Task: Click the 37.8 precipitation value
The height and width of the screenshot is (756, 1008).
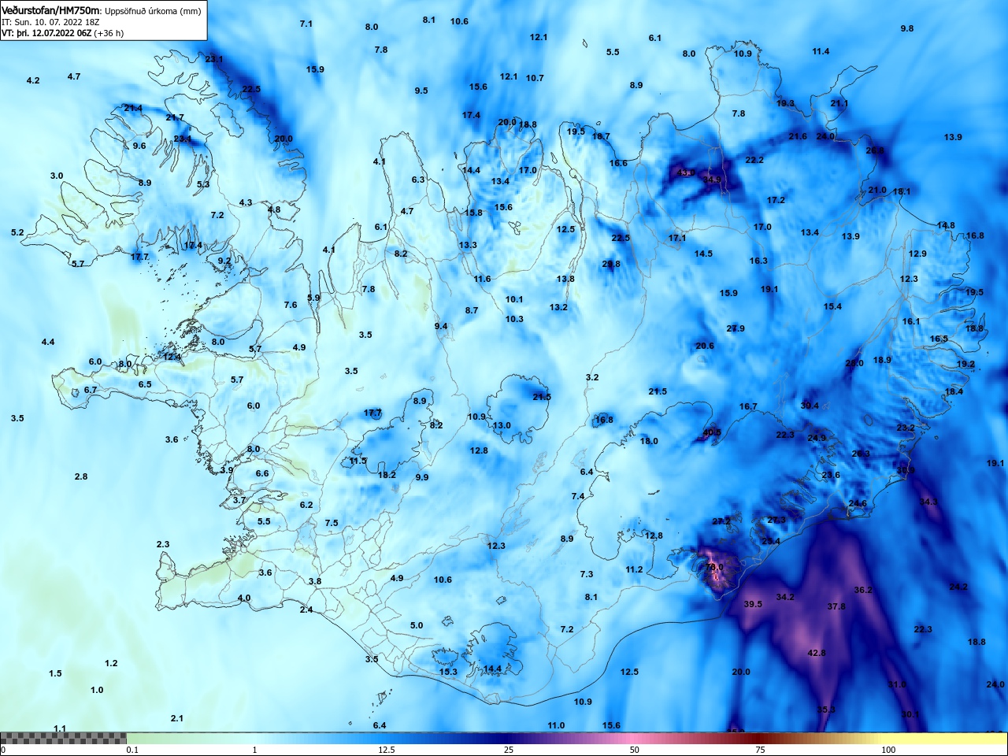Action: (x=836, y=606)
